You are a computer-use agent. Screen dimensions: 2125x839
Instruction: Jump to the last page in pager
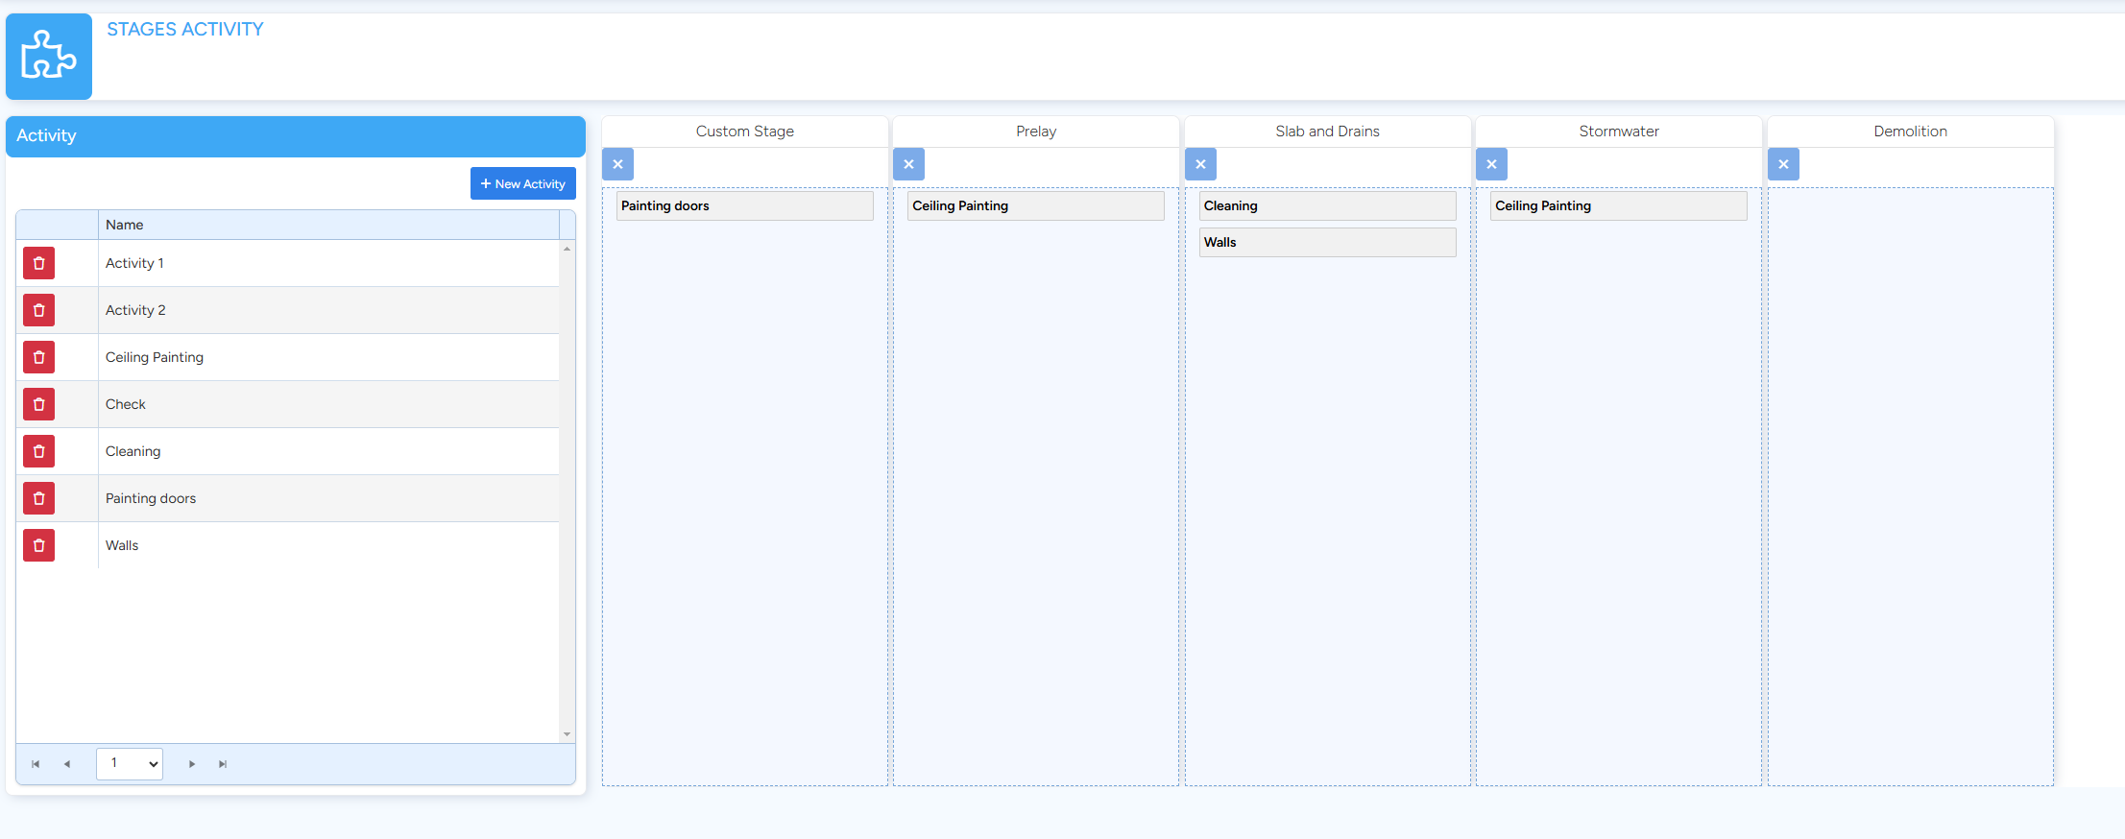[x=223, y=764]
